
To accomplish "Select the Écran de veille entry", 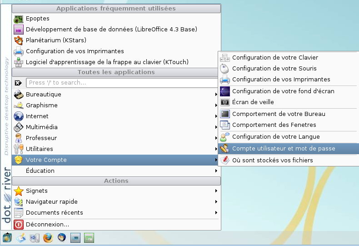I will [x=253, y=102].
